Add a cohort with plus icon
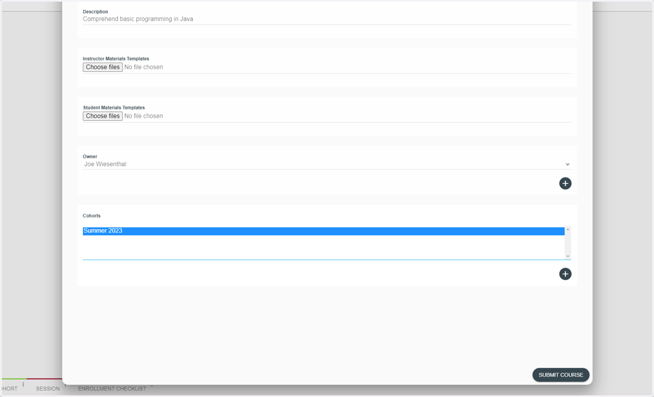 (x=565, y=274)
